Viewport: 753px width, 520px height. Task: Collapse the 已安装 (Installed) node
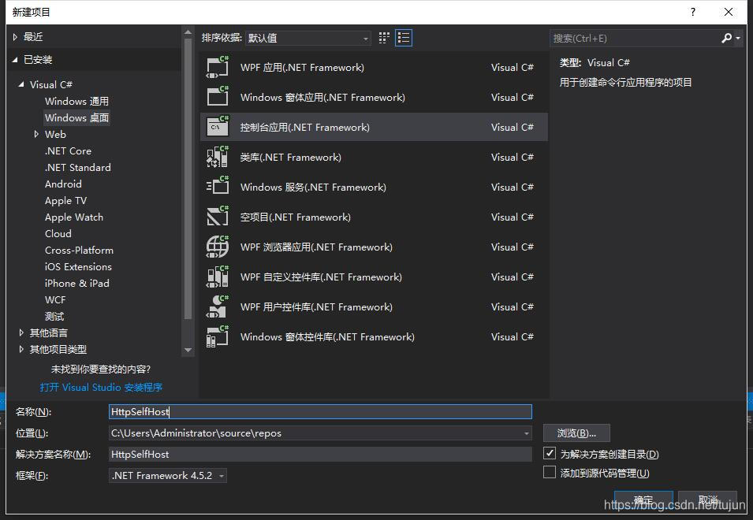15,59
